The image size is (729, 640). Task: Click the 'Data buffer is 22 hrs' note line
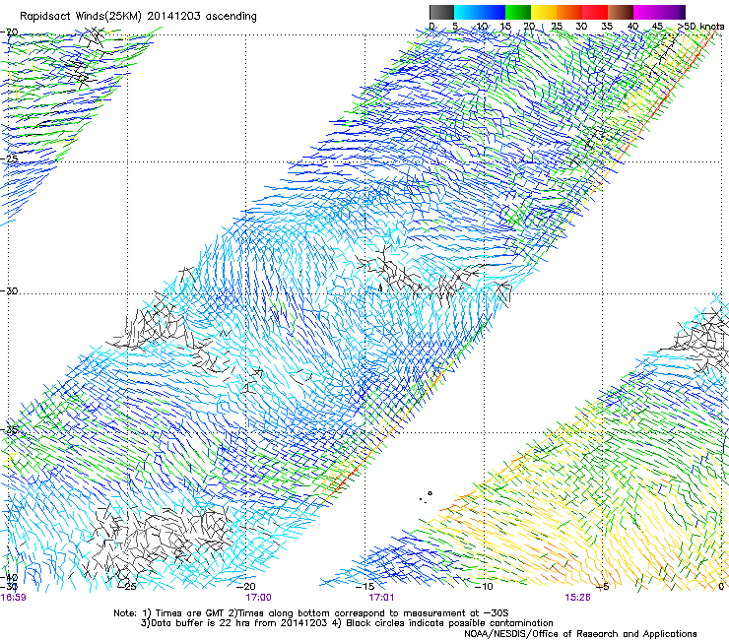pos(347,623)
